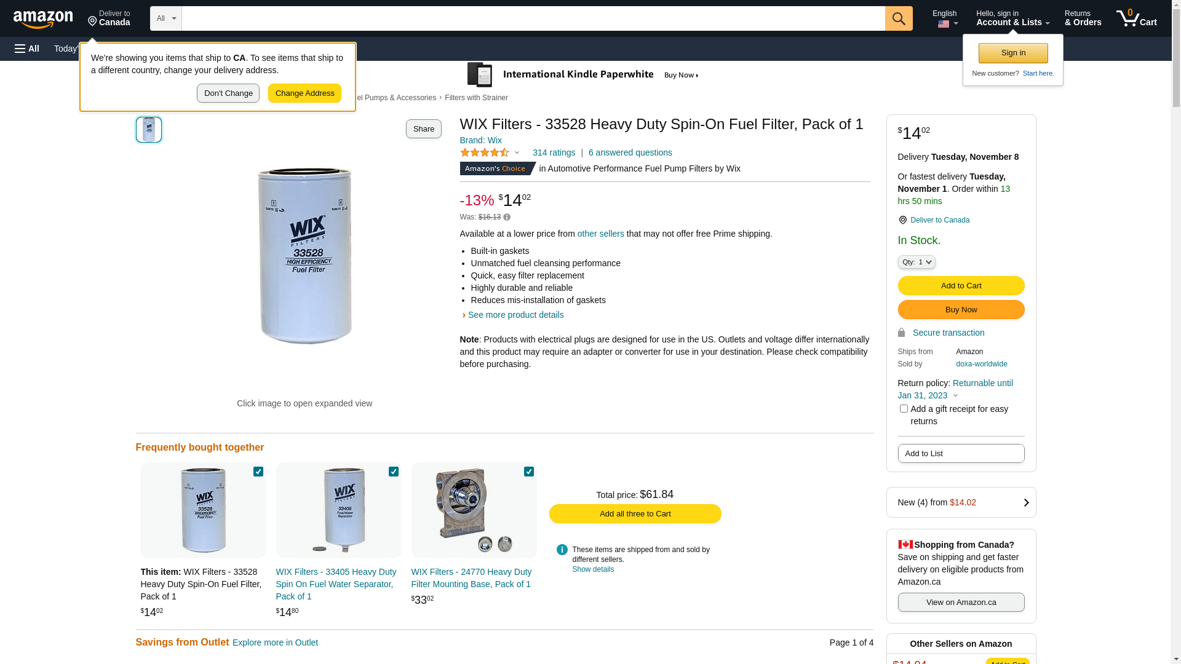Open Account & Lists menu
Image resolution: width=1181 pixels, height=664 pixels.
tap(1012, 18)
